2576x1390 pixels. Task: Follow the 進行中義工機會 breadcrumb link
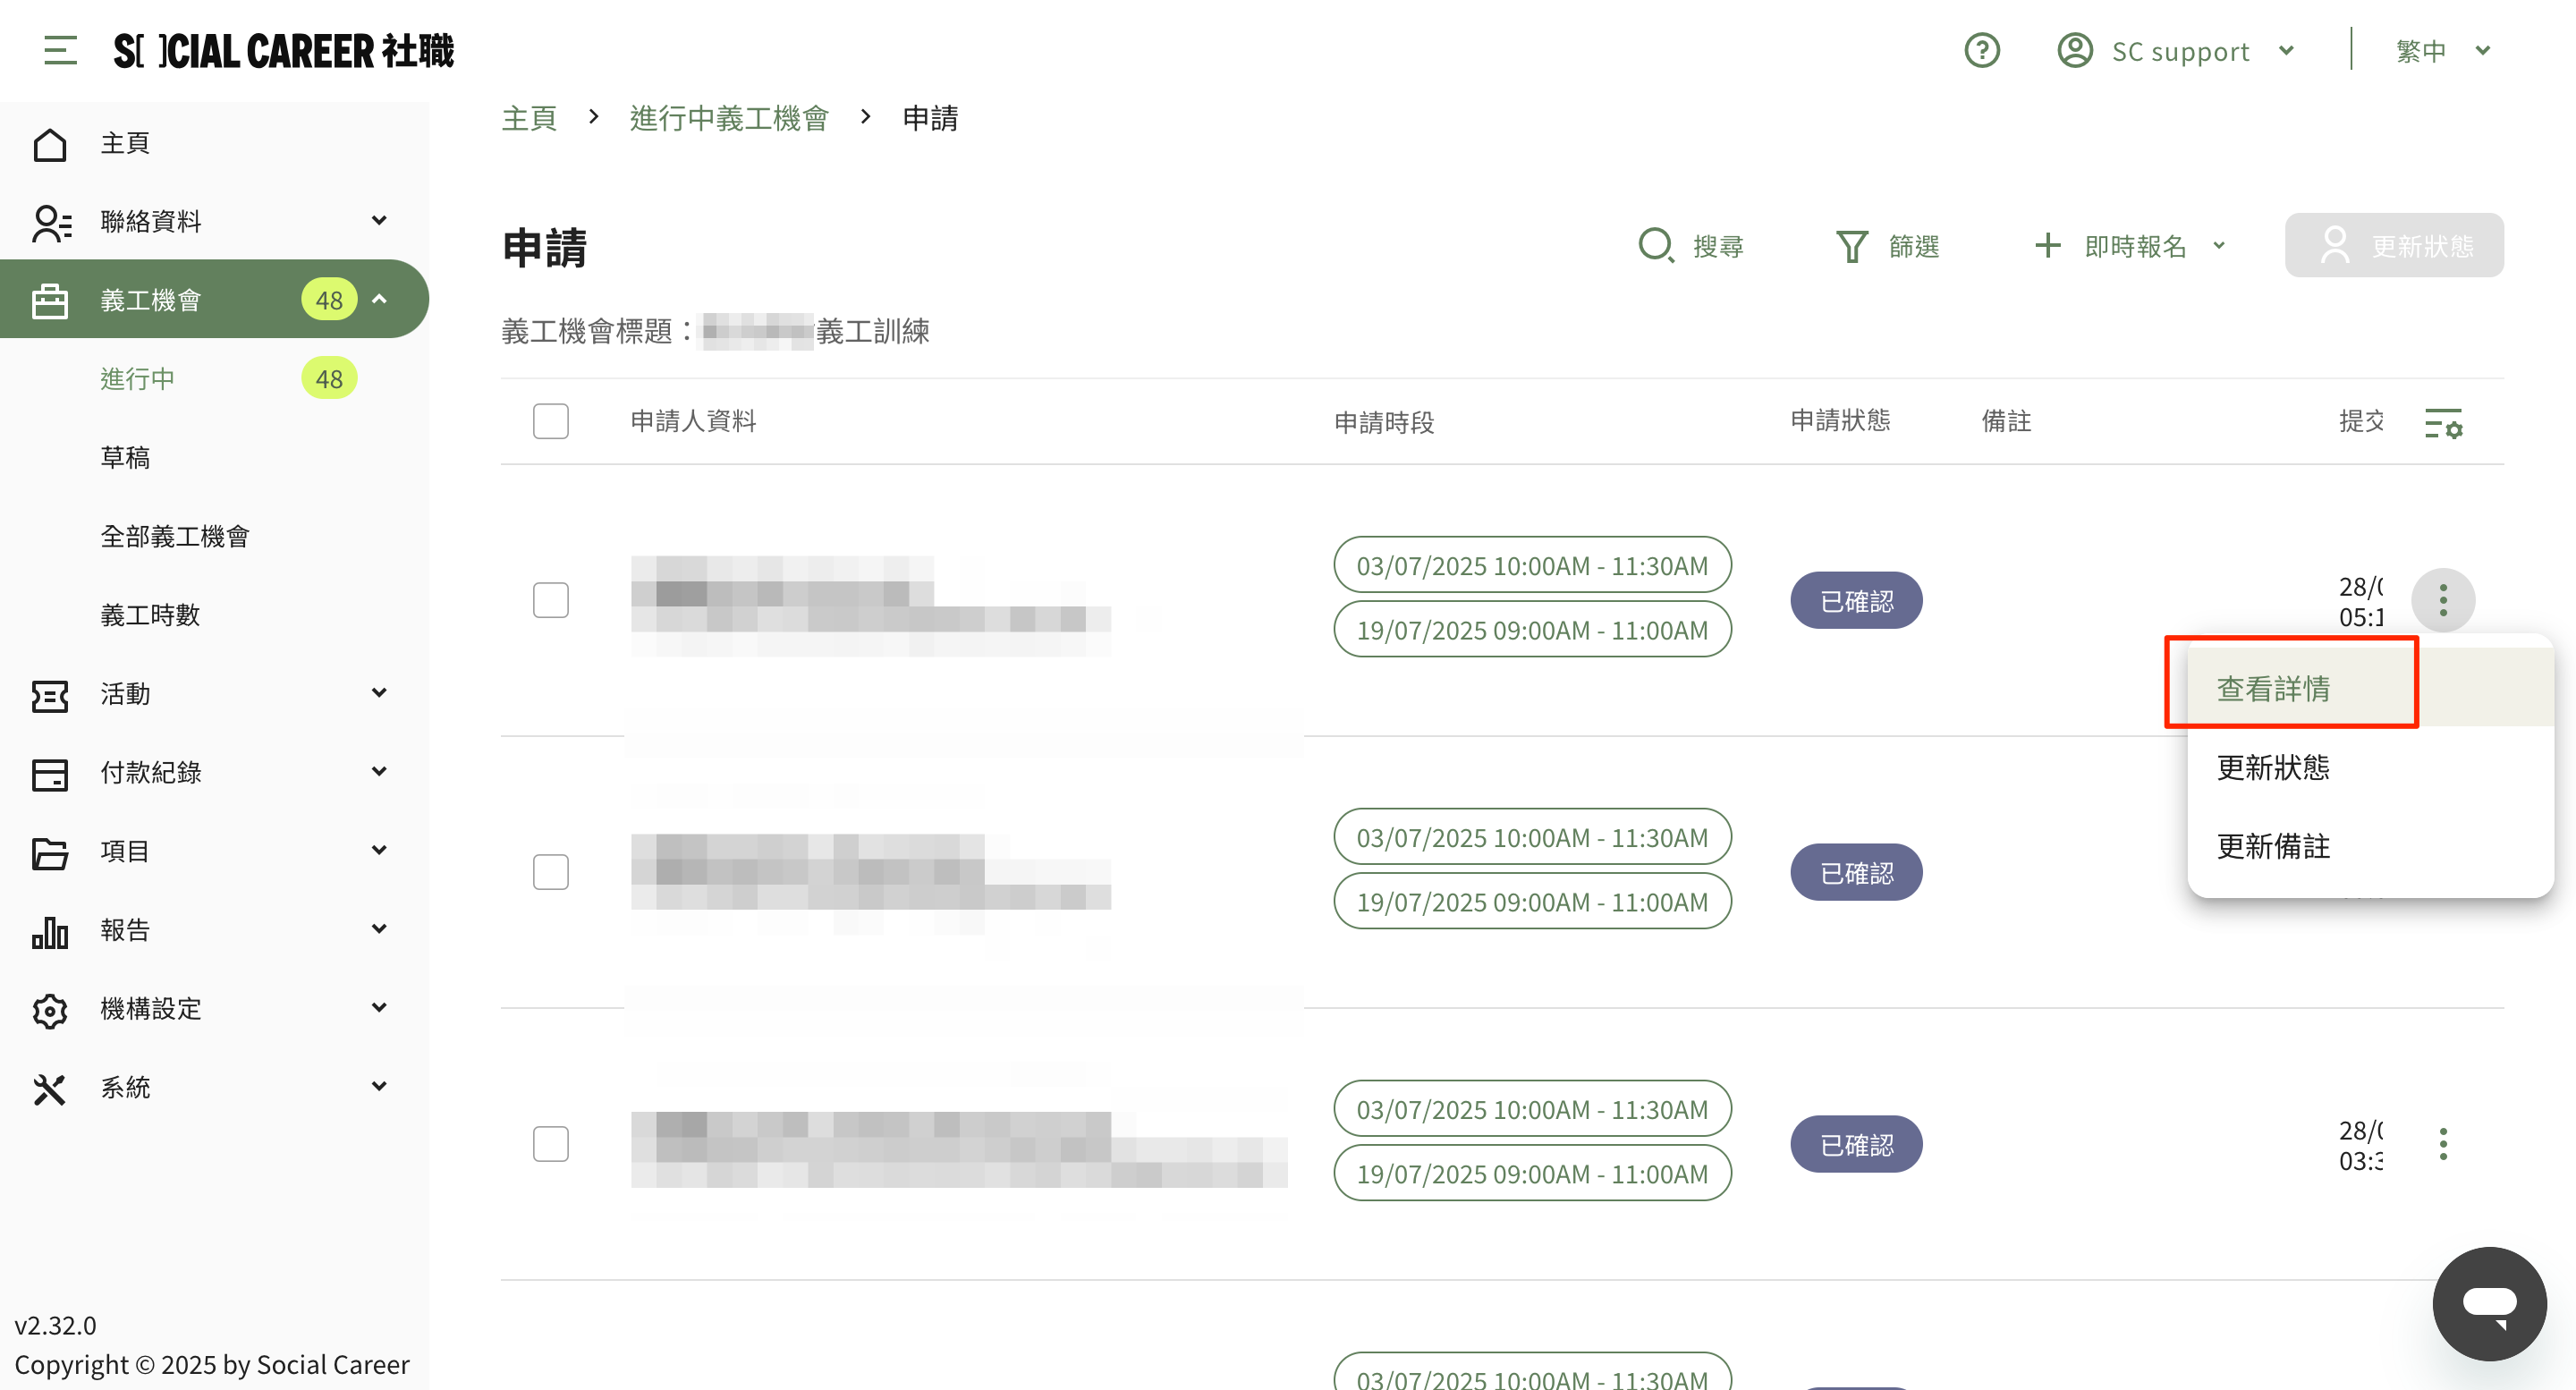[x=729, y=118]
